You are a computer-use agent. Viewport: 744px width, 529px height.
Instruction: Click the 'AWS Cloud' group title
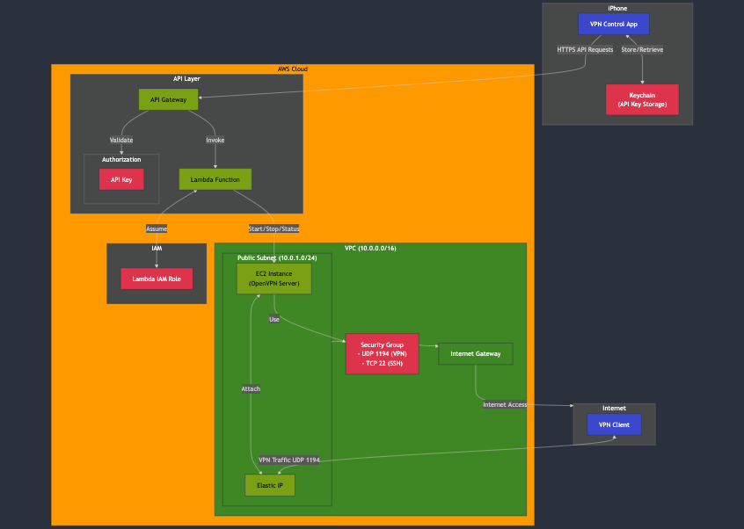coord(293,69)
